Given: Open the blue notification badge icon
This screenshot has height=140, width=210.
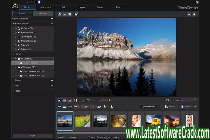Looking at the screenshot, I should click(39, 2).
